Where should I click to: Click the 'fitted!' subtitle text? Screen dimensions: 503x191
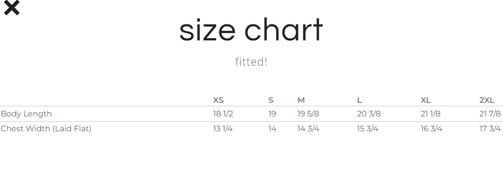pyautogui.click(x=251, y=62)
